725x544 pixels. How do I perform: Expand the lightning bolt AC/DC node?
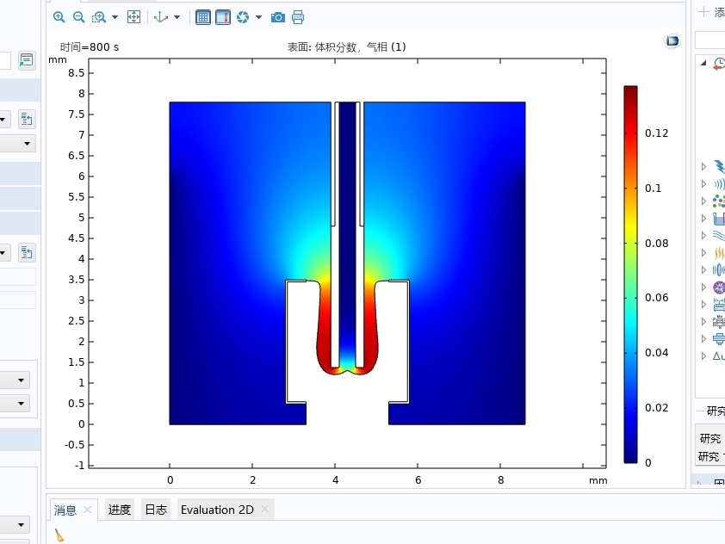click(703, 166)
